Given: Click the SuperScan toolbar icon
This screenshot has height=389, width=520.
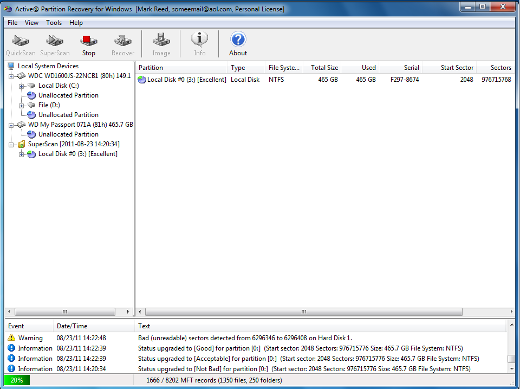Looking at the screenshot, I should (x=55, y=41).
